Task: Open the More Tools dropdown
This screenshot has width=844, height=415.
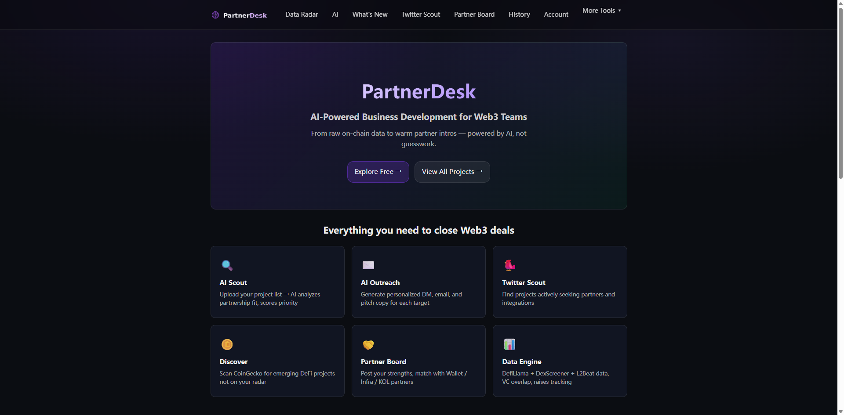Action: pyautogui.click(x=599, y=10)
